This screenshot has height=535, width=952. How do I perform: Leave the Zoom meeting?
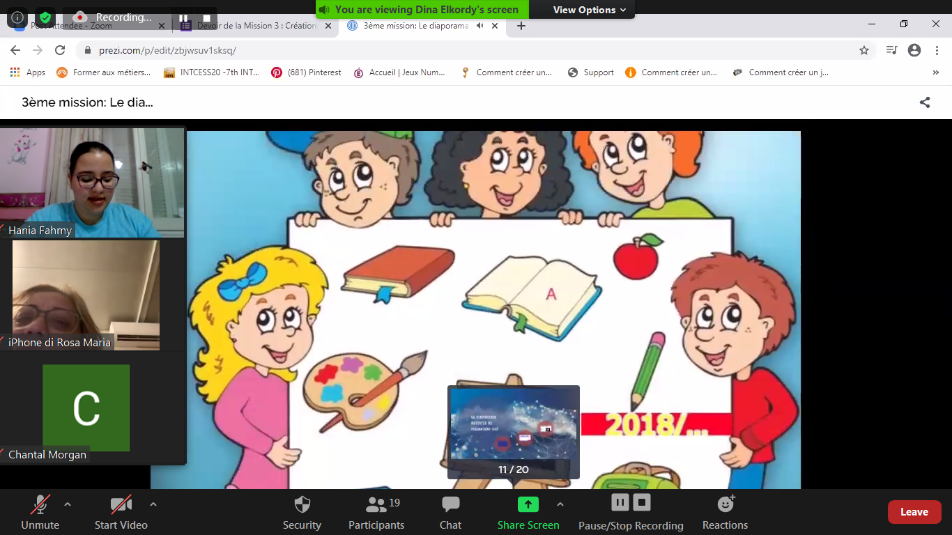click(x=914, y=512)
